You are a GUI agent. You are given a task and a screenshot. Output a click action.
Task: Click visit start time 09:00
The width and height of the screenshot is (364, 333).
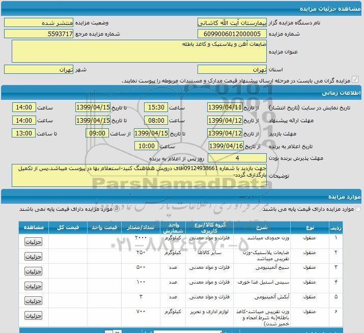97,133
